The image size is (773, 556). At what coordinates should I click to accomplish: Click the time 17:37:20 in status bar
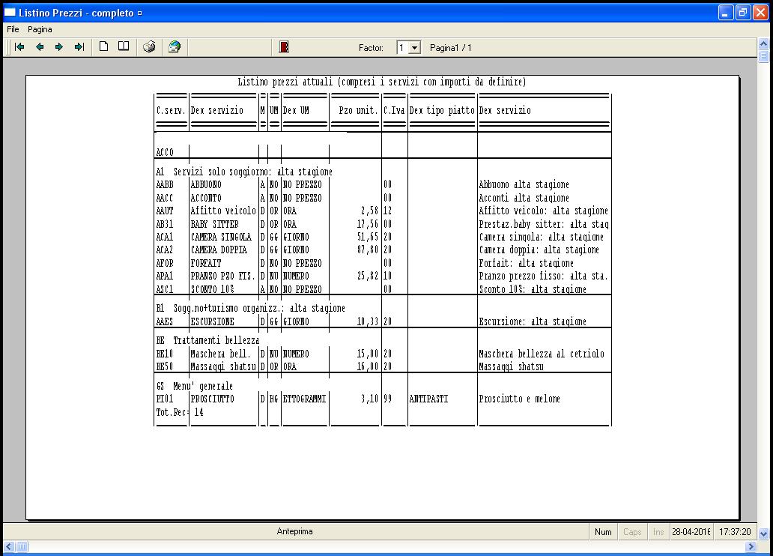[x=735, y=532]
